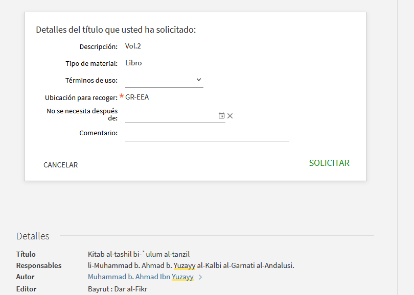Click the Ubicación para recoger label
Viewport: 414px width, 295px height.
pos(81,98)
